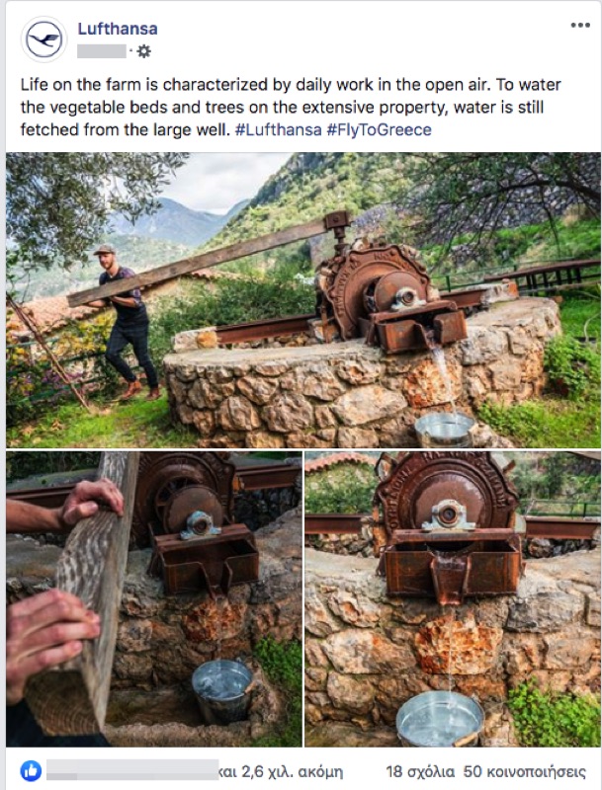
Task: View the 50 κοινοποιήσεις shares
Action: pyautogui.click(x=524, y=771)
